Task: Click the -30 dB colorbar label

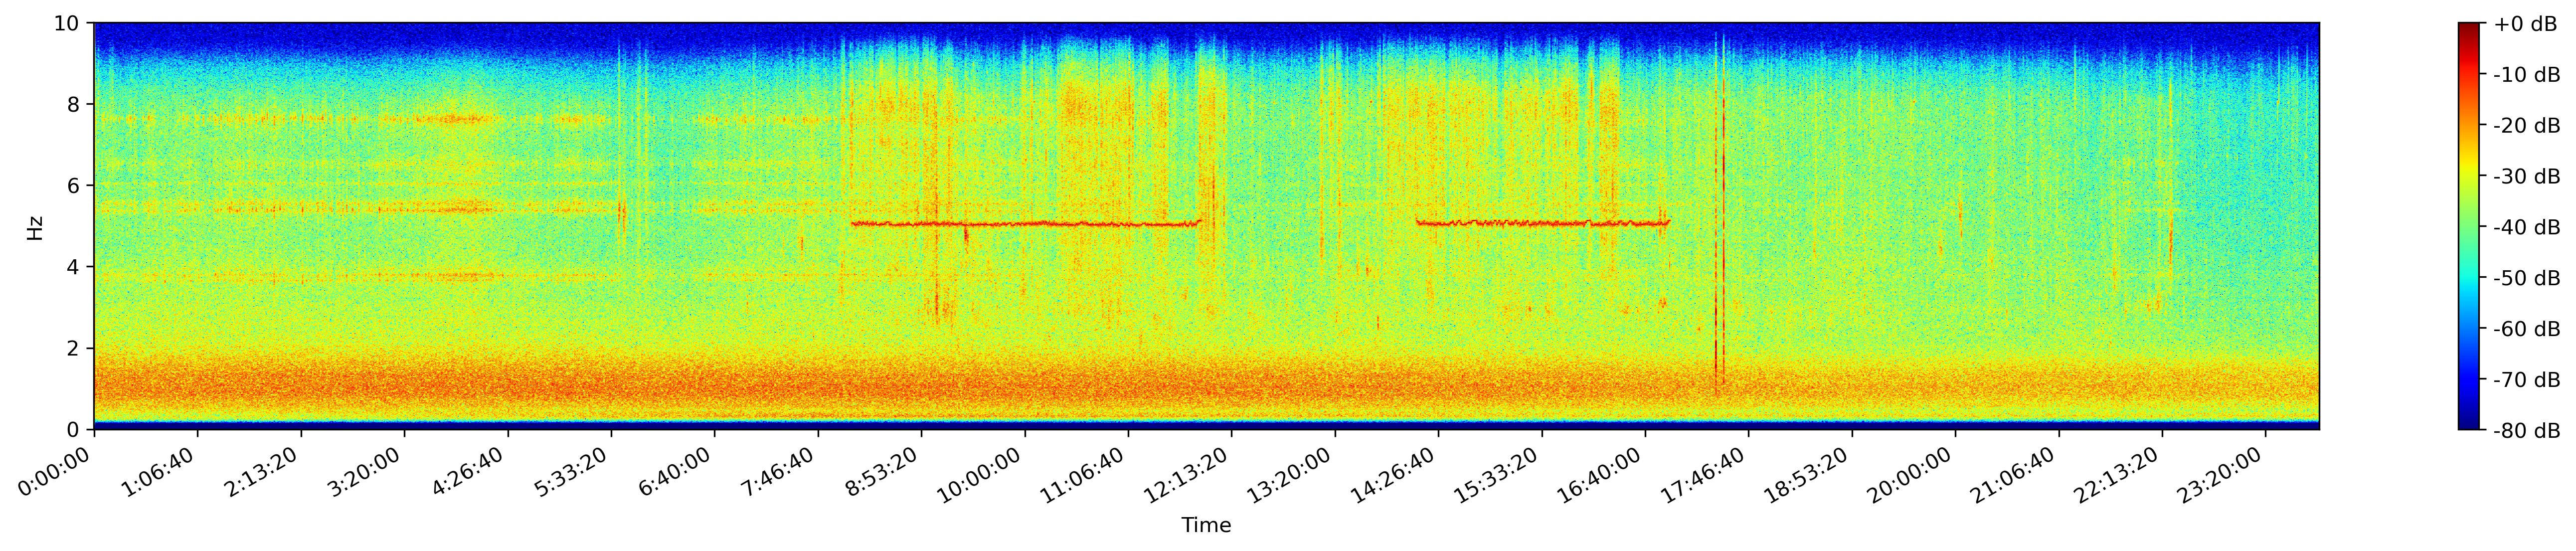Action: click(x=2526, y=177)
